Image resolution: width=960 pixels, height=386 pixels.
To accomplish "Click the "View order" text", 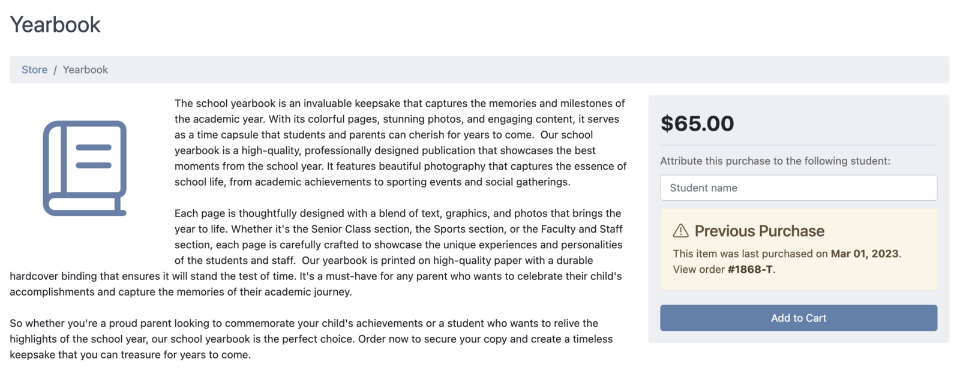I will pyautogui.click(x=698, y=269).
